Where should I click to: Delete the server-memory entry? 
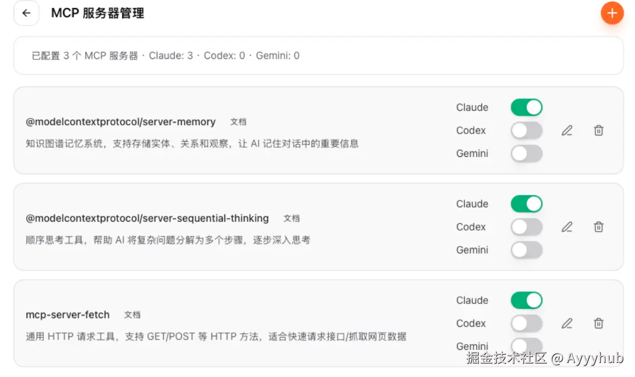pos(599,130)
